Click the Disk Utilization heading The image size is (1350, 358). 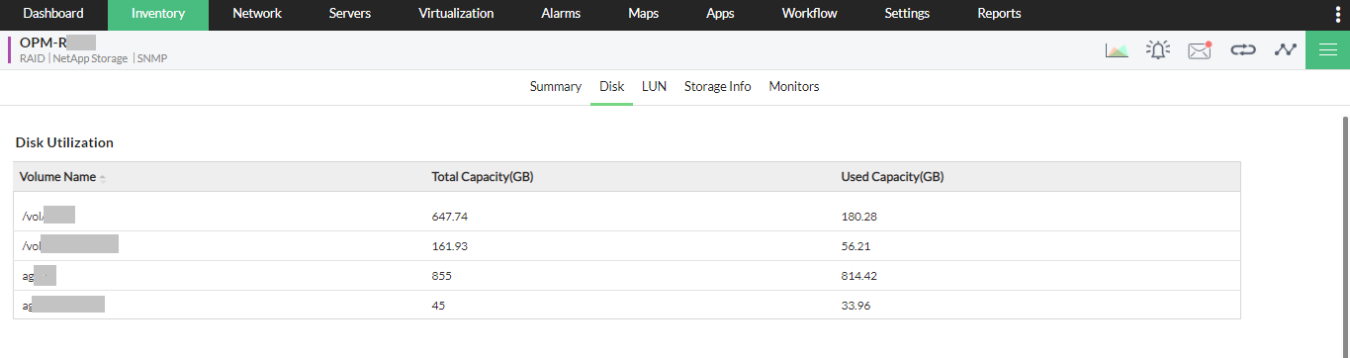pos(64,142)
